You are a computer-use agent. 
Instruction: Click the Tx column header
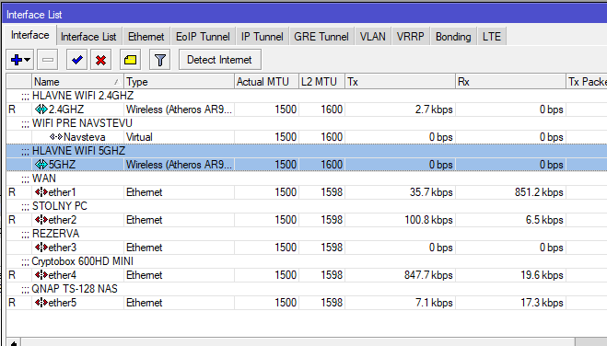click(400, 82)
